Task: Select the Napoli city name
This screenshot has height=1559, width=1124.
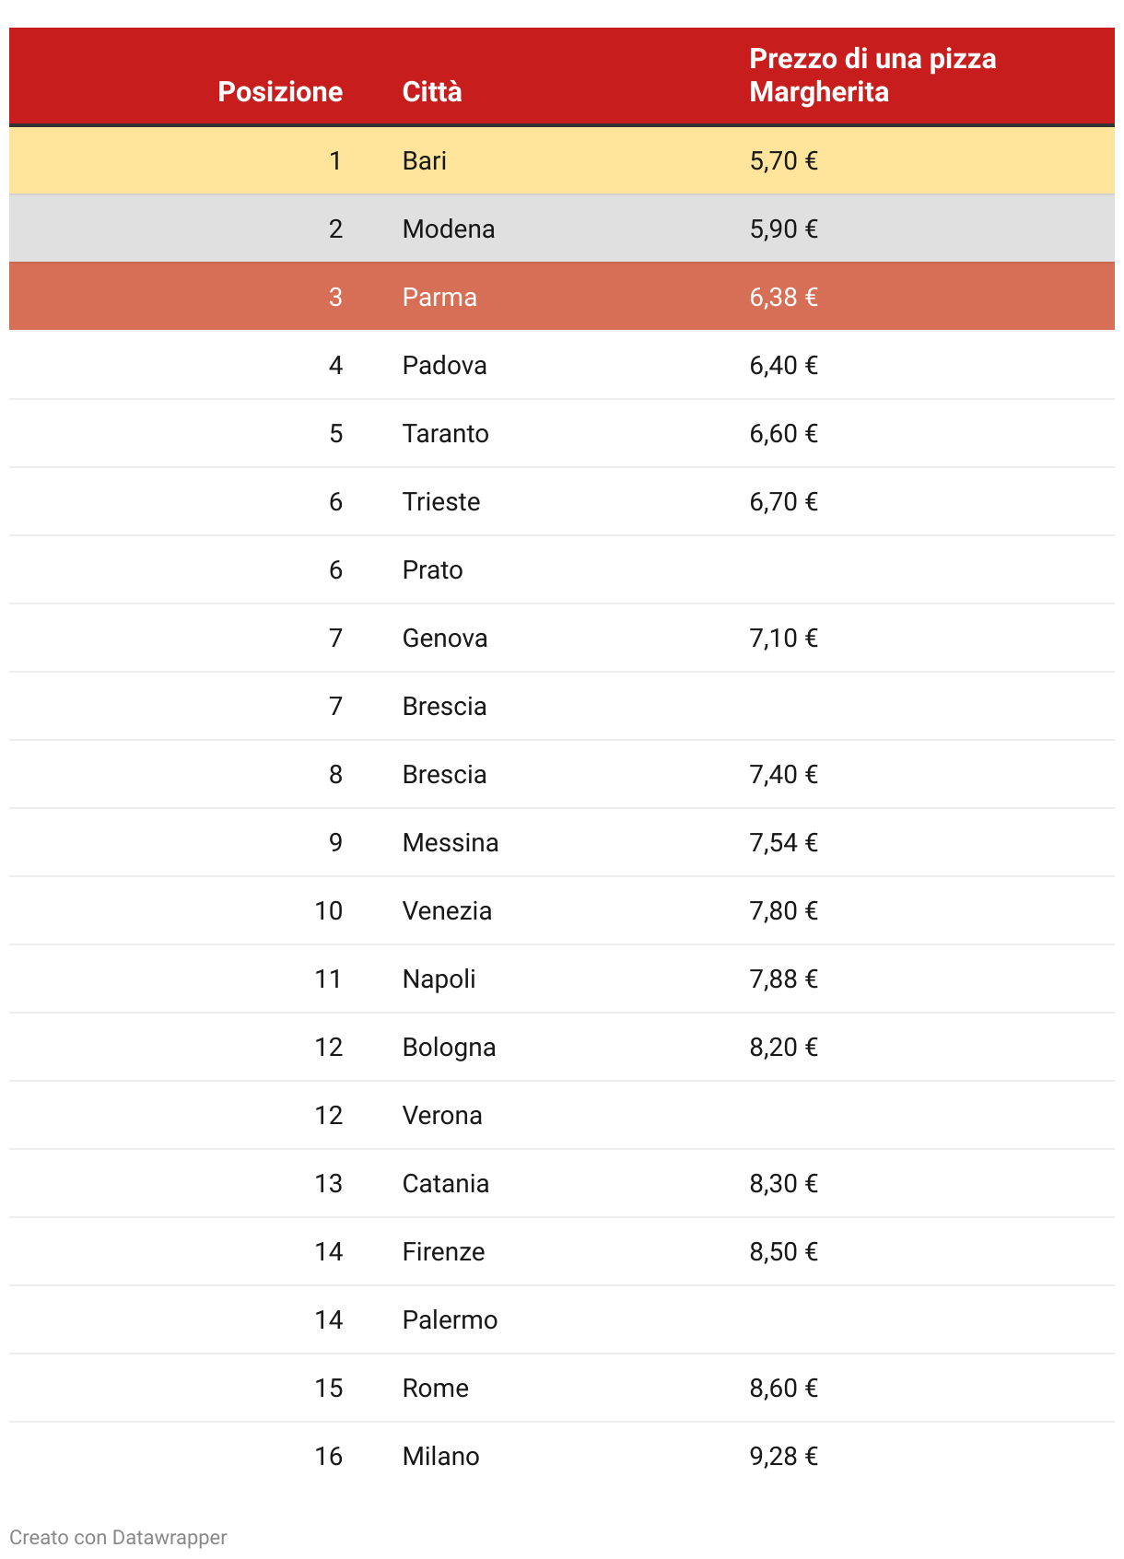Action: [439, 979]
